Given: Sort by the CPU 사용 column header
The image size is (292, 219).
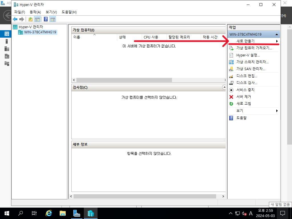Looking at the screenshot, I should pyautogui.click(x=154, y=37).
